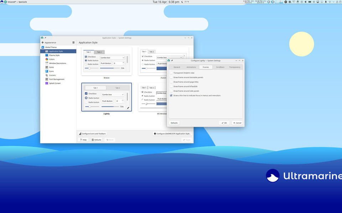Click Cancel in Configure Lightly dialog
This screenshot has height=213, width=342.
tap(237, 123)
